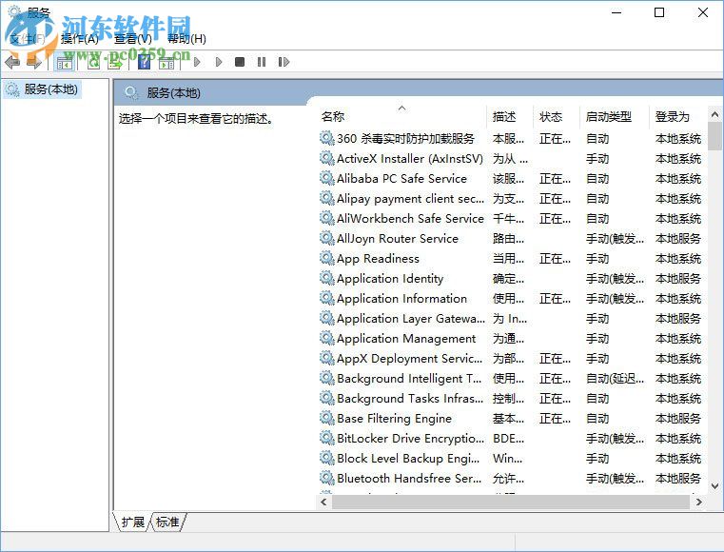Click the Export list toolbar icon
The height and width of the screenshot is (552, 724).
click(x=115, y=63)
